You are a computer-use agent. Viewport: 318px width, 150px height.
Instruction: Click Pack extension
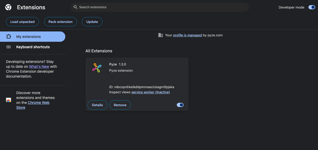(60, 22)
